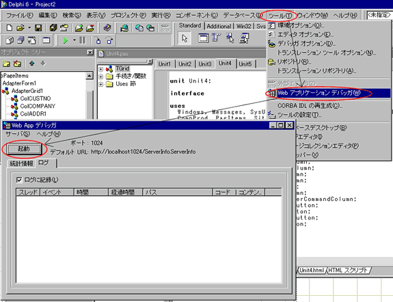Screen dimensions: 393x302
Task: Click the globe icon left of the separator
Action: click(124, 28)
